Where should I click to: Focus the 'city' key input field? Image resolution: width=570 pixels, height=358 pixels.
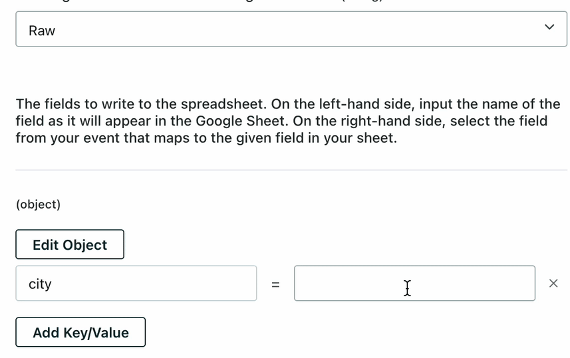tap(136, 284)
